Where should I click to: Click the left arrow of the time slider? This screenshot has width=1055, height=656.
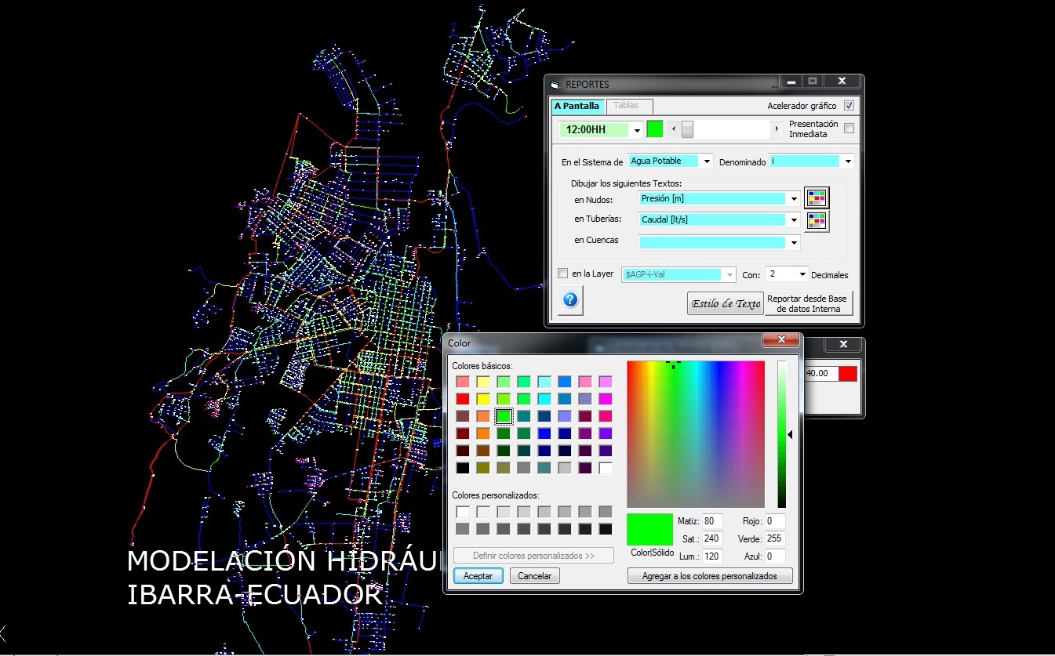click(672, 129)
